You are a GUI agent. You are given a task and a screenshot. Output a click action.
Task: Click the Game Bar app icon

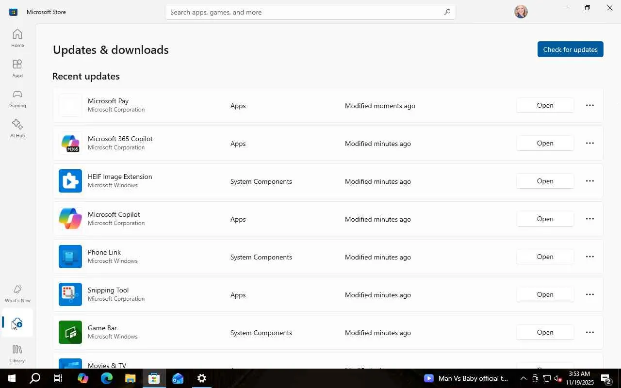pos(70,333)
